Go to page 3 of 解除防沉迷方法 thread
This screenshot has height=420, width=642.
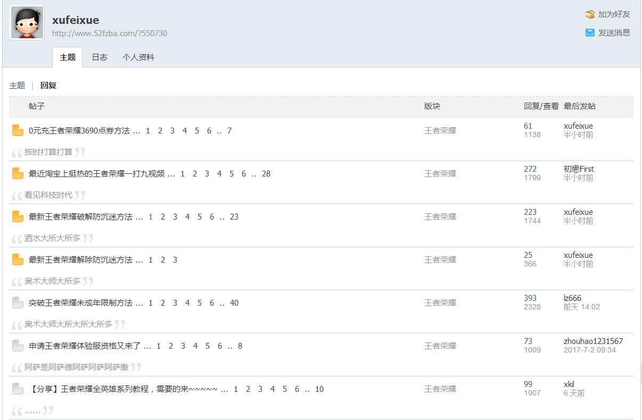[x=175, y=260]
